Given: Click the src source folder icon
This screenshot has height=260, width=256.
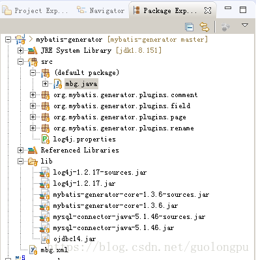Looking at the screenshot, I should coord(33,62).
